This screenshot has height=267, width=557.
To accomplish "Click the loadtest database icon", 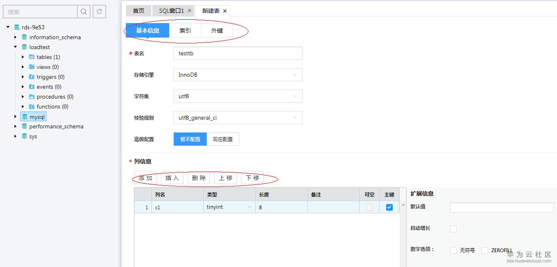I will click(24, 47).
